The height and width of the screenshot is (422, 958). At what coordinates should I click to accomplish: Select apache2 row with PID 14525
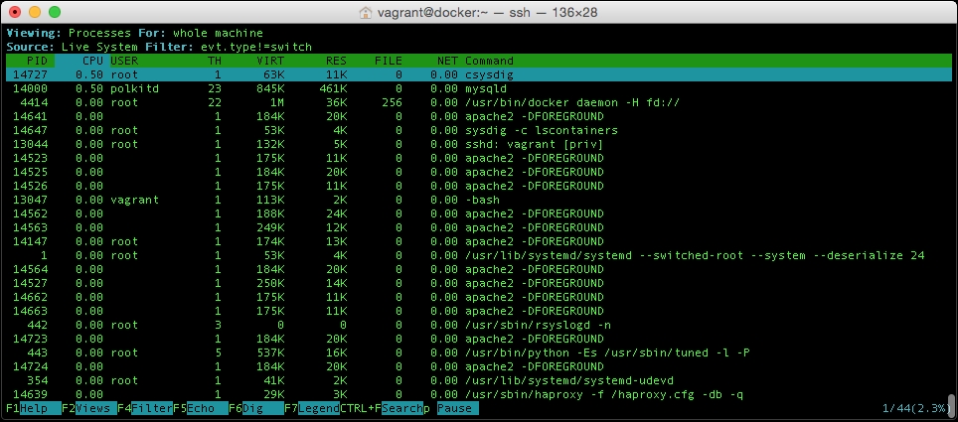479,172
